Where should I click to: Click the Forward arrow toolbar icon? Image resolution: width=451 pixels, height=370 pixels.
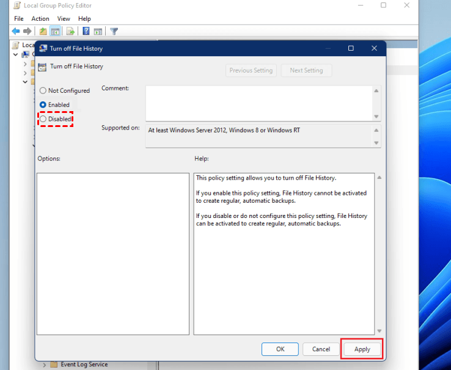[28, 31]
